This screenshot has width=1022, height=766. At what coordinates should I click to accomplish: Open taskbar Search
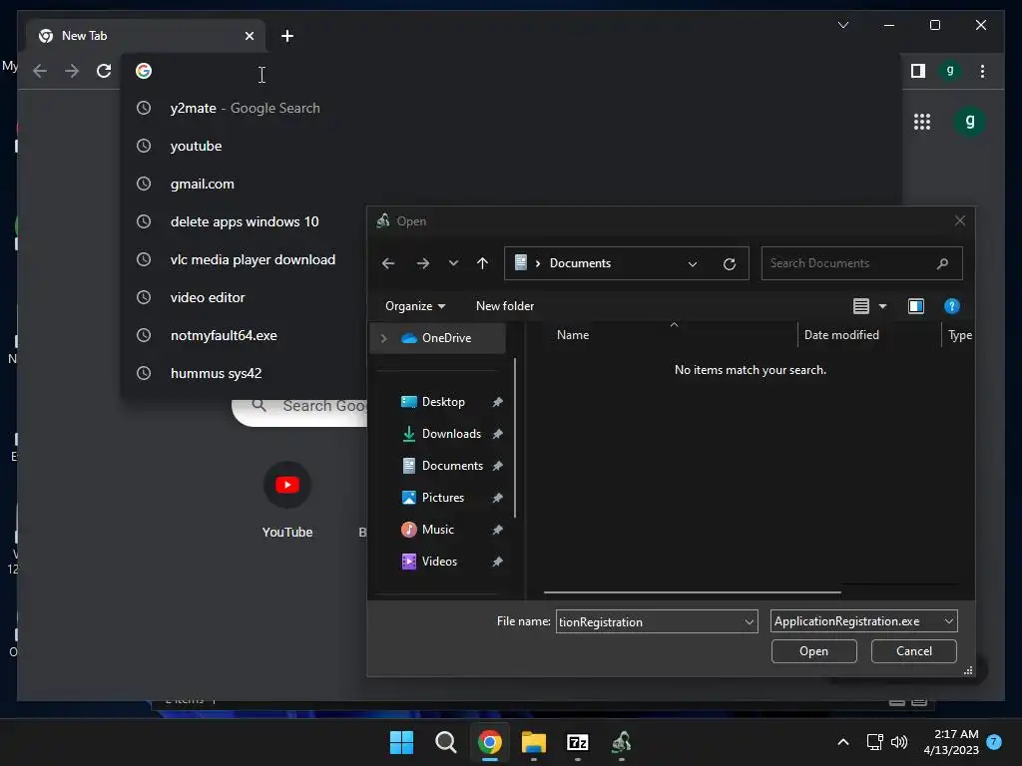(446, 742)
